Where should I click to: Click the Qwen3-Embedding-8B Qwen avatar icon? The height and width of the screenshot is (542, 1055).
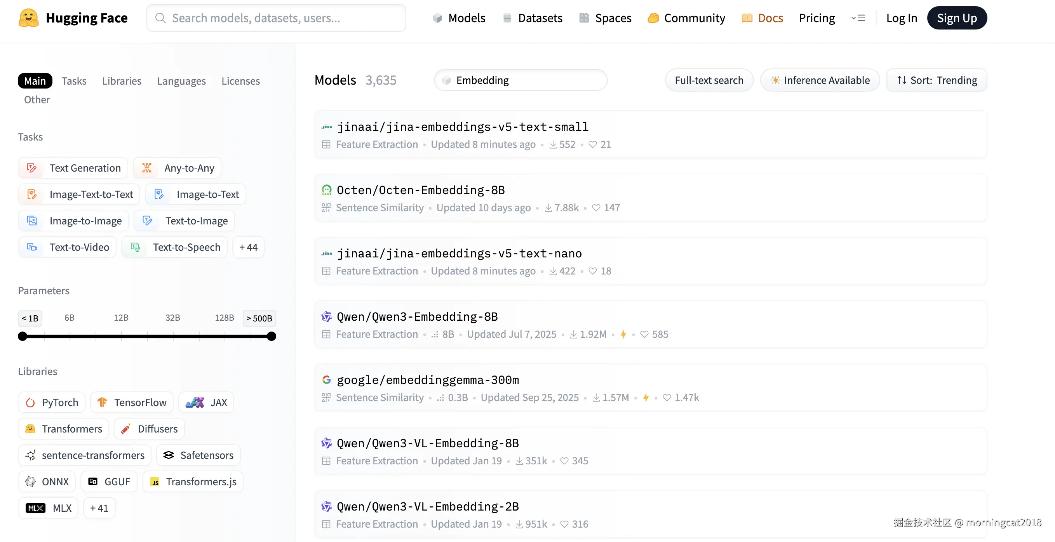click(x=326, y=316)
